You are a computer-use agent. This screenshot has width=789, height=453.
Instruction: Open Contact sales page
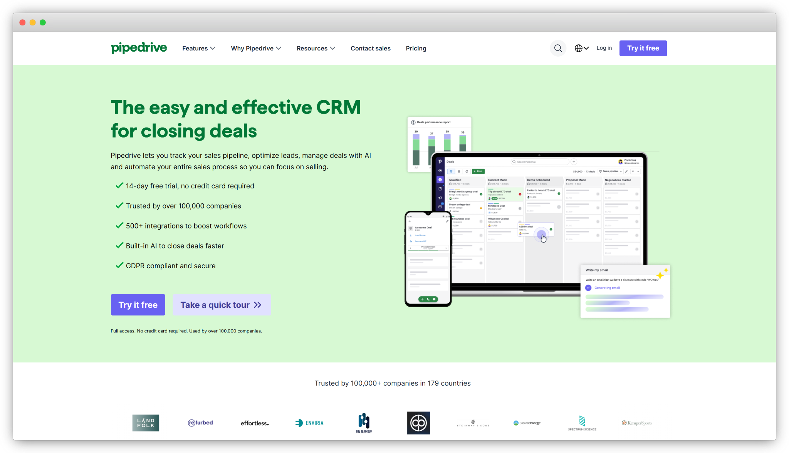[x=371, y=48]
